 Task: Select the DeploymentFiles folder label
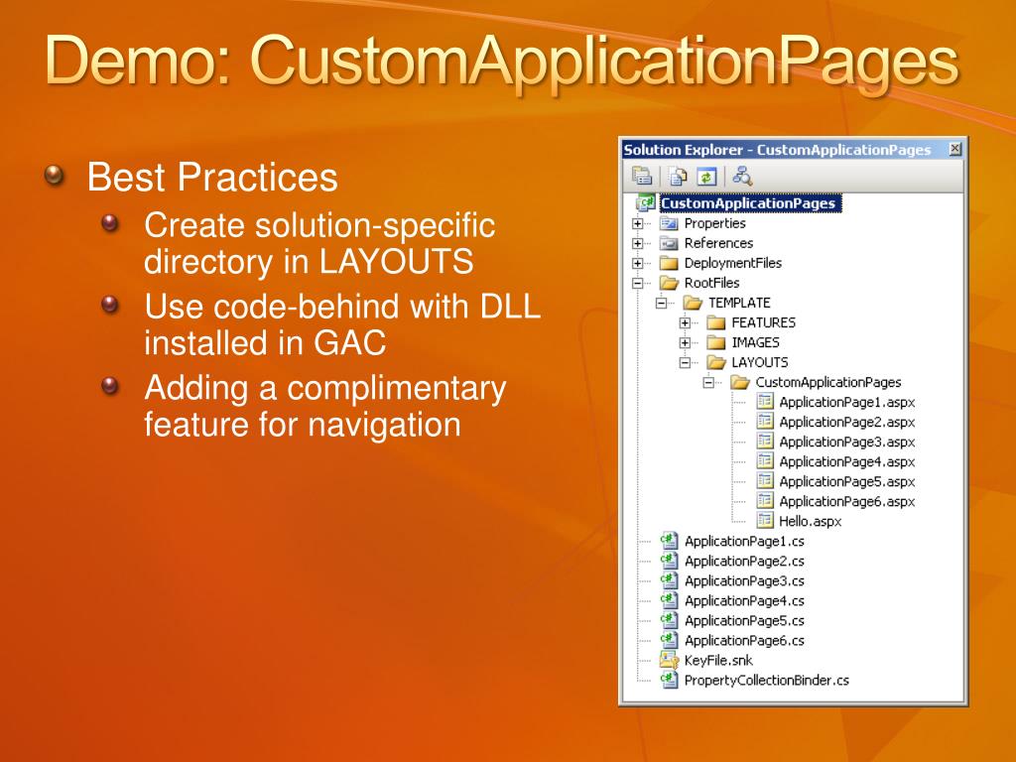[733, 263]
